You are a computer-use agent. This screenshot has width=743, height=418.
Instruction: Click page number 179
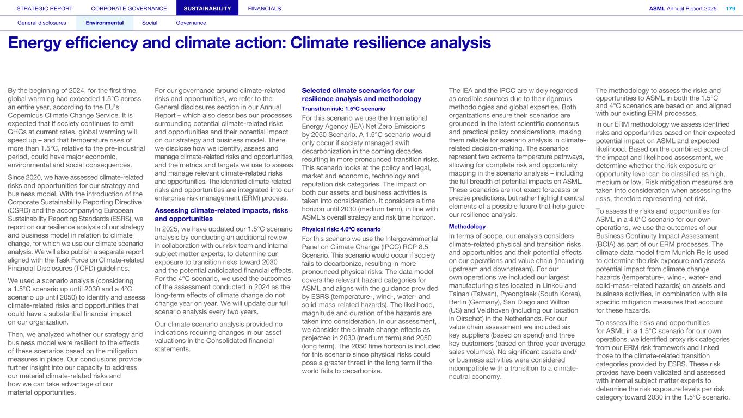pos(730,8)
